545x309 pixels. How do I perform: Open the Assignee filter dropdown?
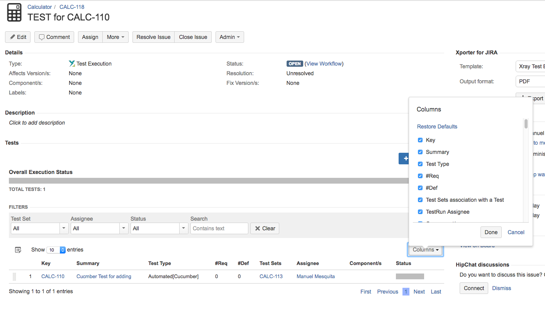click(100, 228)
